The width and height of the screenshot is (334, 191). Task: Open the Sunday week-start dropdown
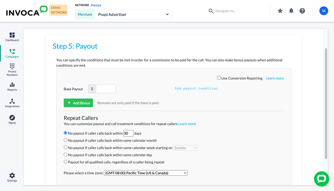click(x=186, y=148)
